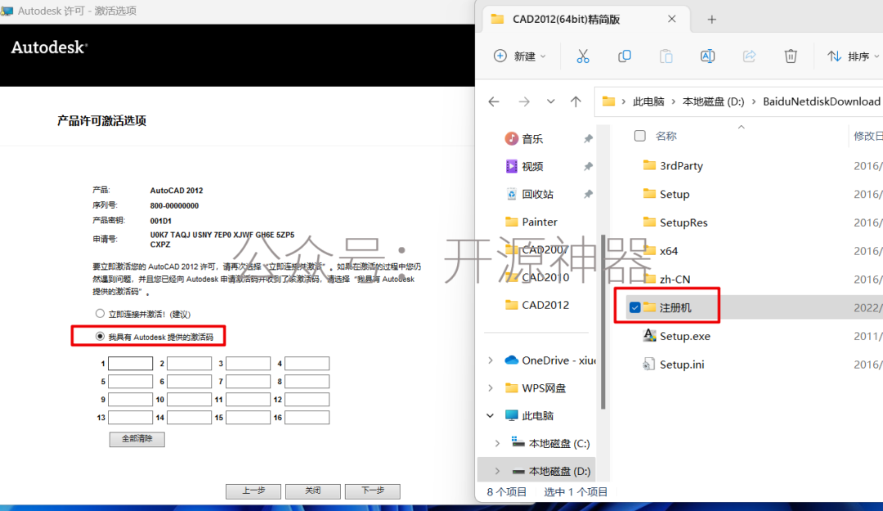Click activation code field 6
883x511 pixels.
pos(189,382)
